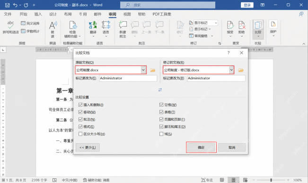The height and width of the screenshot is (183, 308).
Task: Click the share/user icon at ribbon right
Action: [x=301, y=14]
